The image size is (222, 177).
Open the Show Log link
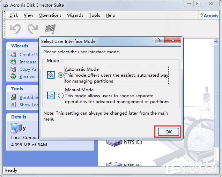[29, 105]
